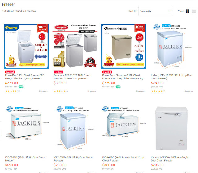Click the free shipping icon under PowerPac 100L
198x173 pixels.
click(21, 87)
